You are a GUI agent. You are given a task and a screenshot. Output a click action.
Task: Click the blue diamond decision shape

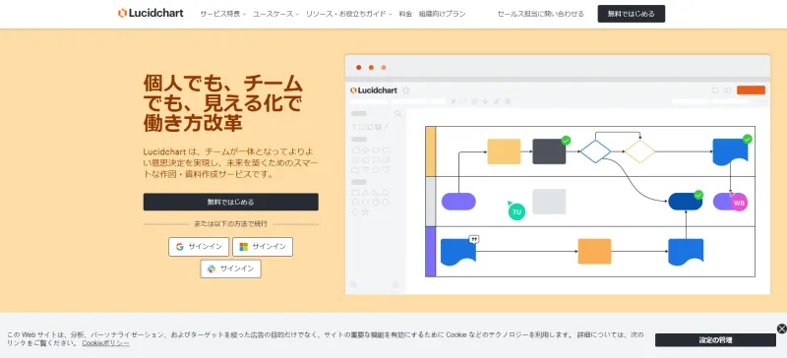pyautogui.click(x=595, y=151)
